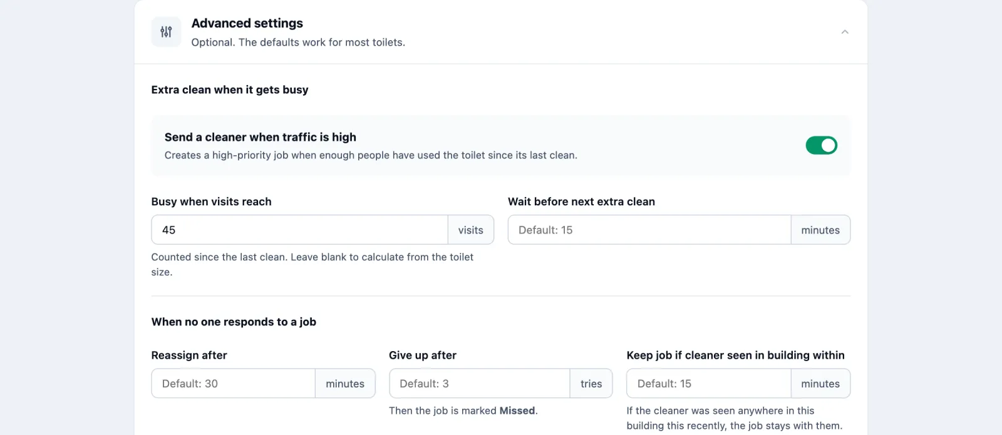Disable Send a cleaner when traffic is high
Image resolution: width=1002 pixels, height=435 pixels.
821,145
